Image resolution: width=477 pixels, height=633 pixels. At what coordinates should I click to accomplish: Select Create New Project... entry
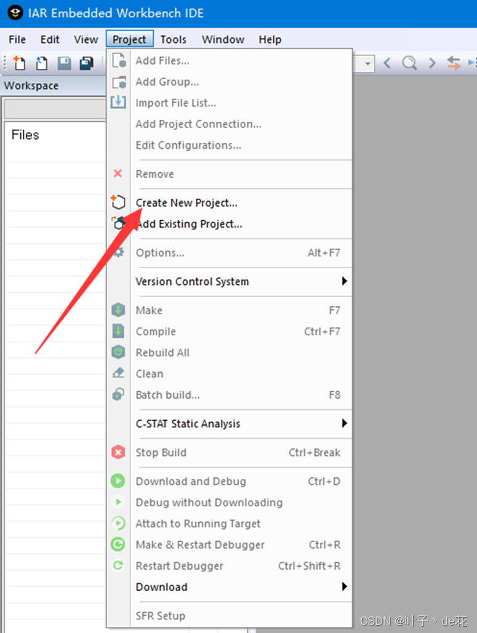[x=230, y=202]
